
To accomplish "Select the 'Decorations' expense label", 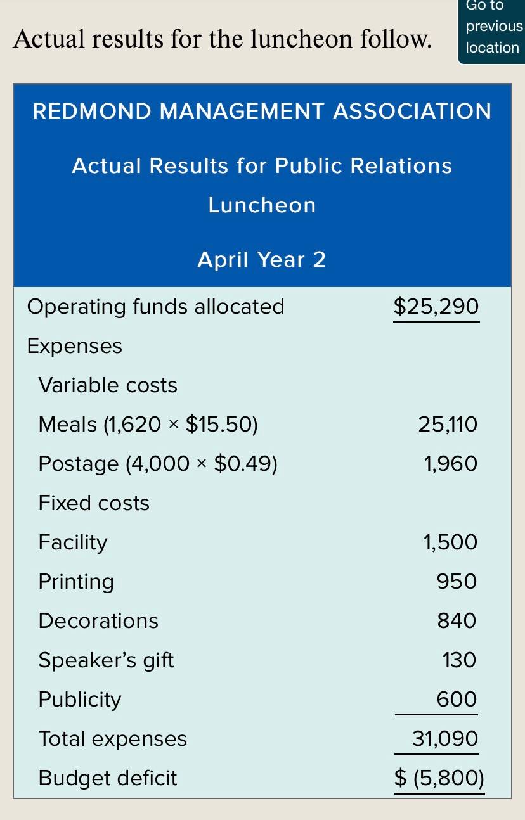I will click(98, 621).
